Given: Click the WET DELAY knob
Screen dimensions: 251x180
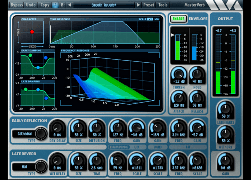Looking at the screenshot, I should point(57,160).
